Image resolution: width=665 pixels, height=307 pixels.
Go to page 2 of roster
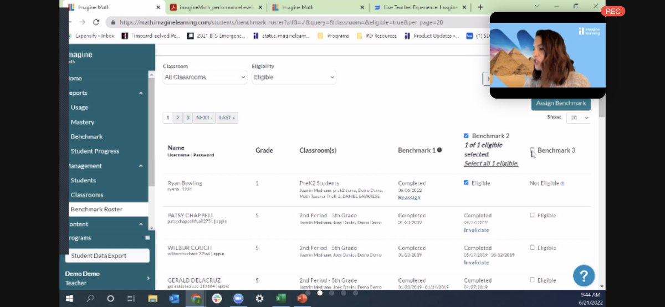tap(178, 117)
